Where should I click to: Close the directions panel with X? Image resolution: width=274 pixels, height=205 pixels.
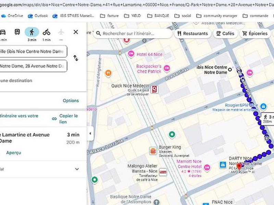tap(76, 32)
